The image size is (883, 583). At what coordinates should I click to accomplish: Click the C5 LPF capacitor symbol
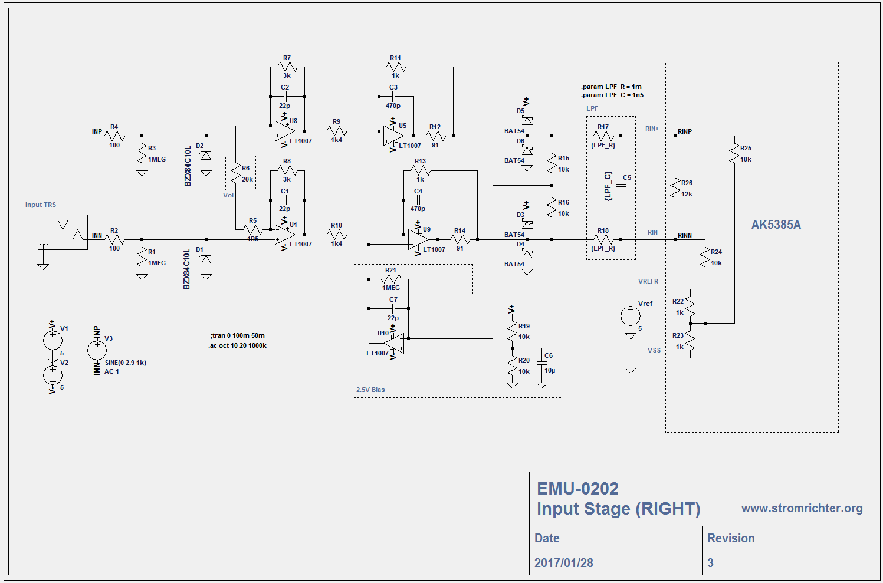coord(621,185)
